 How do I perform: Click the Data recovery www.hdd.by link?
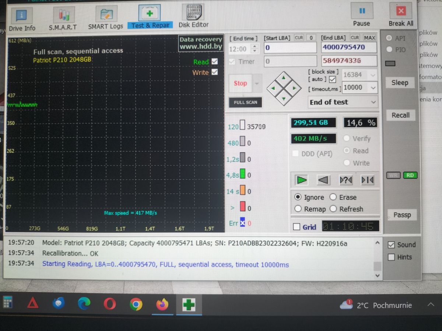pos(201,43)
